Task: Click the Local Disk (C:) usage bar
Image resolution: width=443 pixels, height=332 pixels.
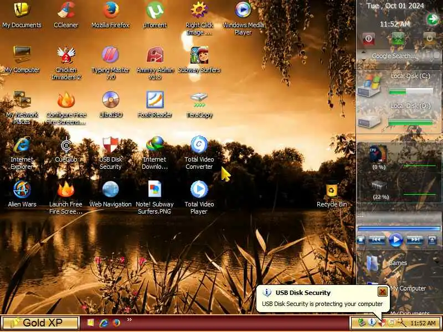Action: [411, 91]
